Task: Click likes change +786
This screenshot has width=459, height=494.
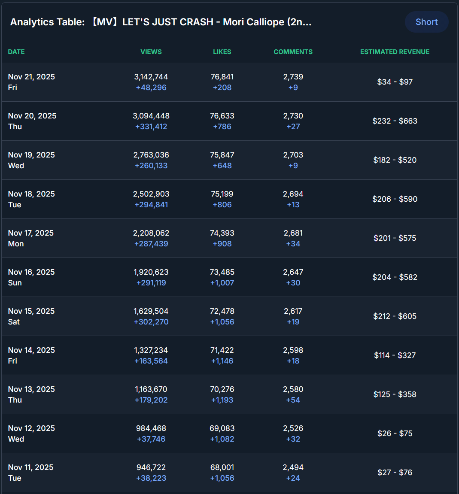Action: pyautogui.click(x=222, y=127)
